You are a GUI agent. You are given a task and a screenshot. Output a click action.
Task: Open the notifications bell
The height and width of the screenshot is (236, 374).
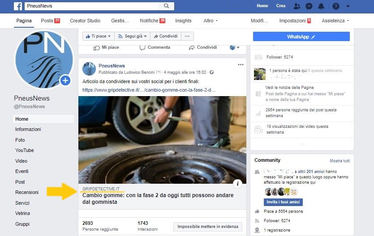pyautogui.click(x=321, y=6)
